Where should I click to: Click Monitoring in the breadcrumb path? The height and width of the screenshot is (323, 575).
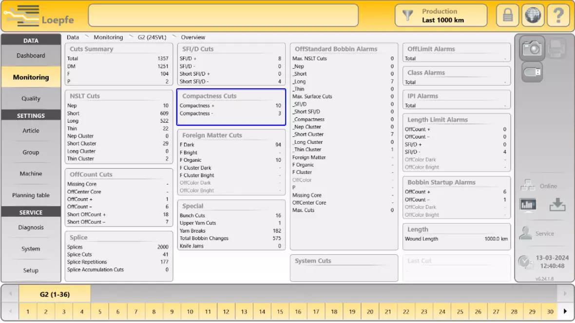click(x=108, y=38)
